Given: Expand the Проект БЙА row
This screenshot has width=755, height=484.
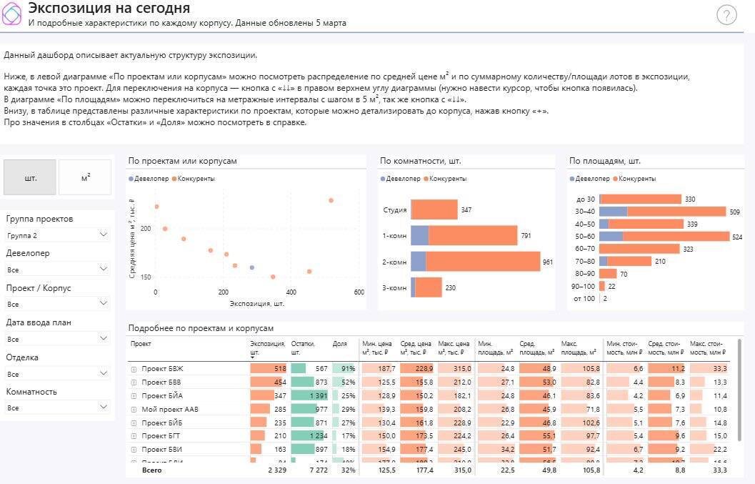Looking at the screenshot, I should point(134,396).
